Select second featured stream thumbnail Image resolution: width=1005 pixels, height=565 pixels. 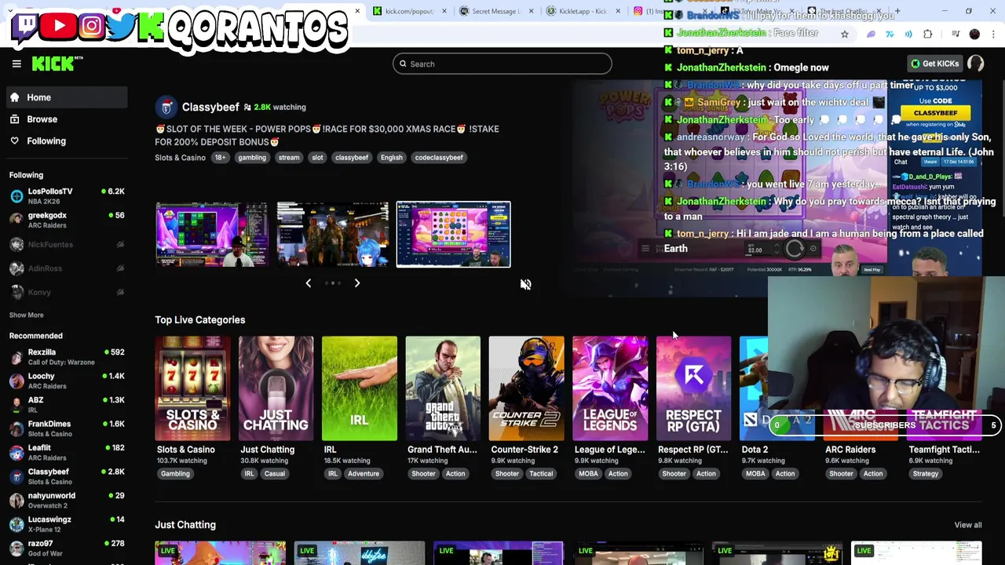coord(333,235)
